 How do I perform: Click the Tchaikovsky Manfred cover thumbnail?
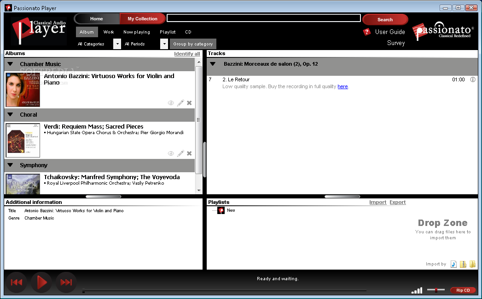23,184
